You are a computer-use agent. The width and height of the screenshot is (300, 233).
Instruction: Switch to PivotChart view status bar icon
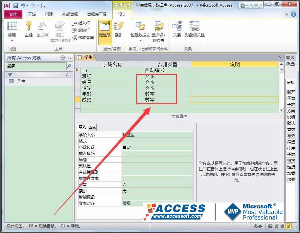pyautogui.click(x=282, y=226)
